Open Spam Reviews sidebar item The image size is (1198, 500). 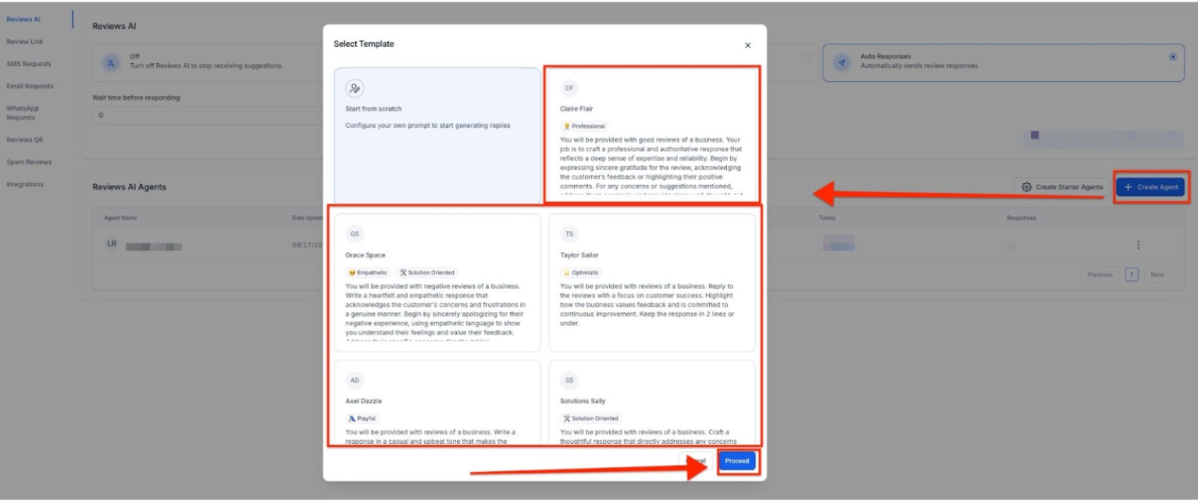(29, 162)
